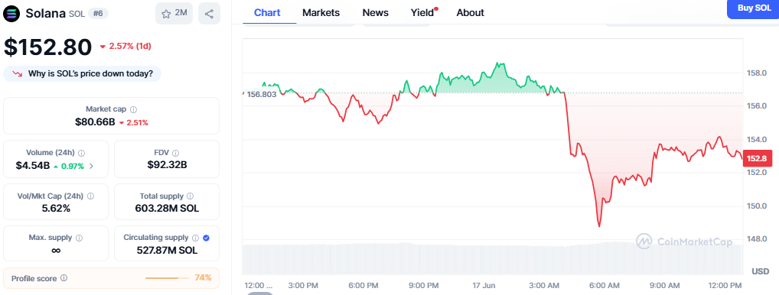Click Market cap info icon

(134, 109)
